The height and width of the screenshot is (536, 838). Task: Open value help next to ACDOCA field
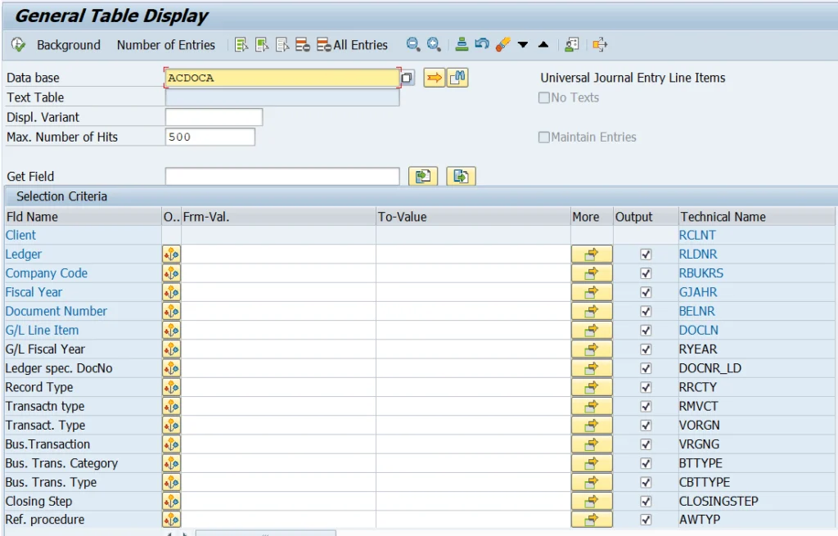tap(407, 78)
